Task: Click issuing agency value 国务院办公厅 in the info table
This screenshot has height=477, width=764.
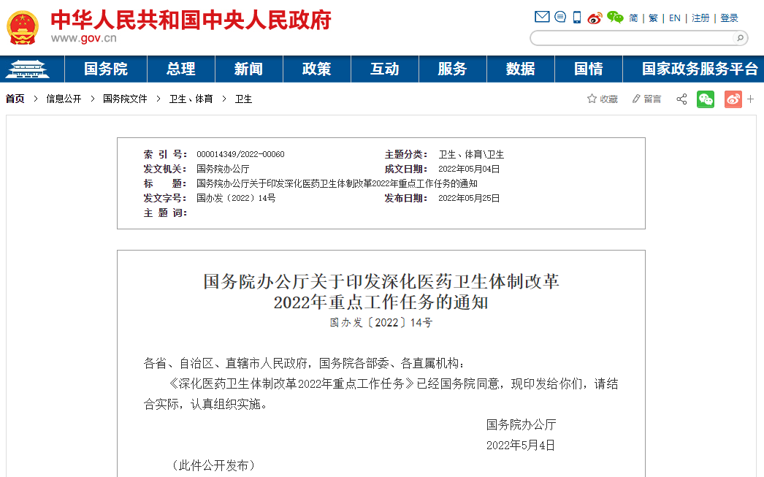Action: click(x=223, y=169)
